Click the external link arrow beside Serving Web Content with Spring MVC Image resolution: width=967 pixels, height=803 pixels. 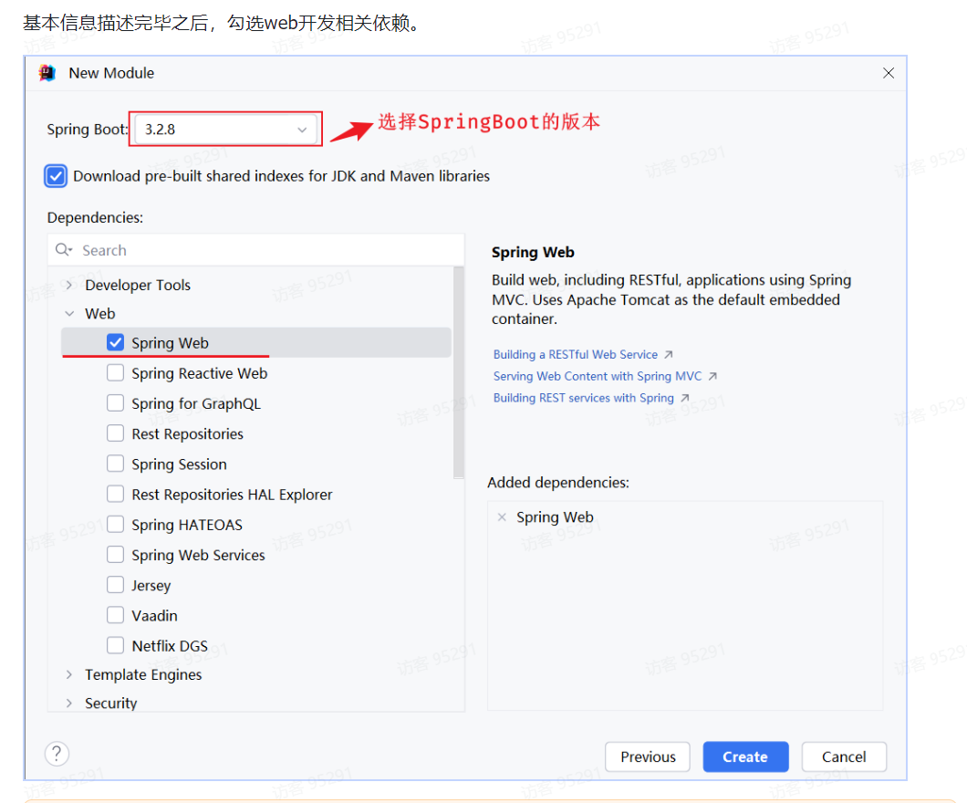coord(712,375)
